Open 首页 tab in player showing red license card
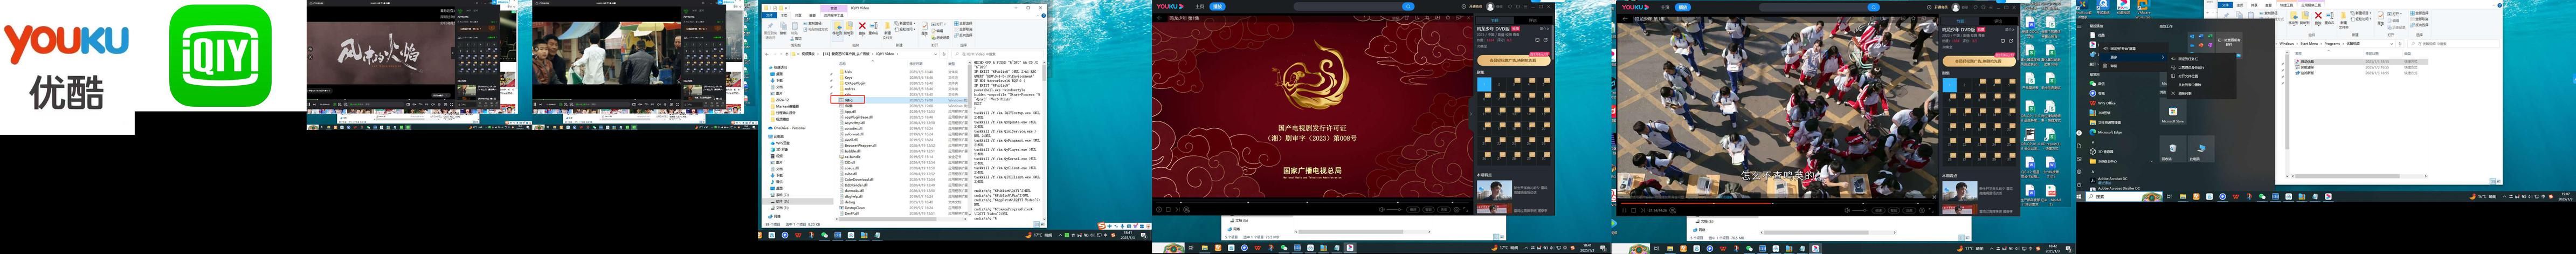Viewport: 2576px width, 254px height. click(1200, 6)
